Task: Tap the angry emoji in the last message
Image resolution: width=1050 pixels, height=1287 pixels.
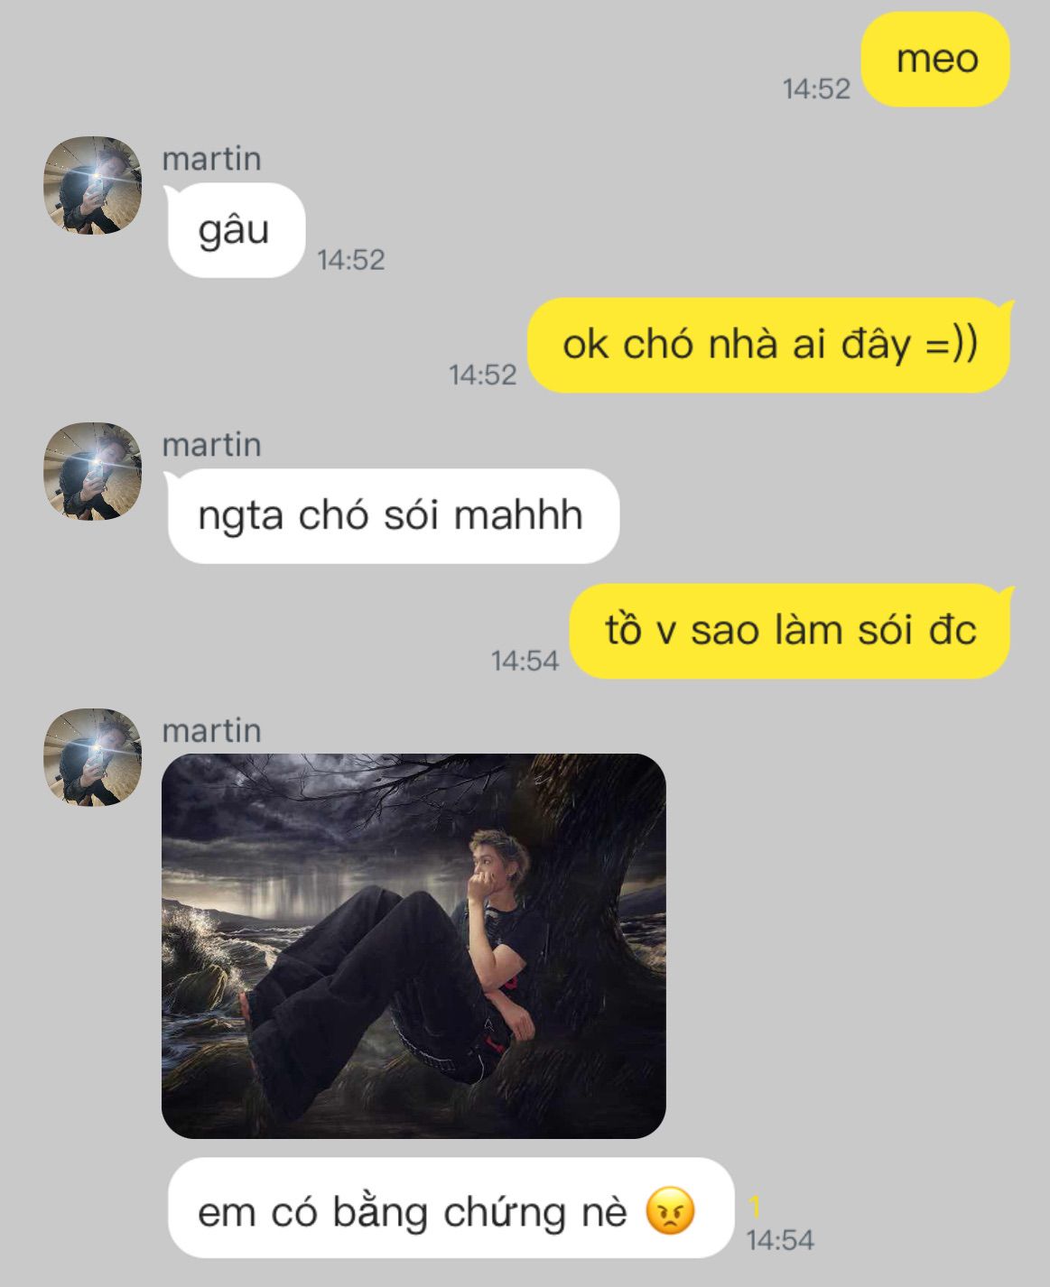Action: tap(670, 1211)
